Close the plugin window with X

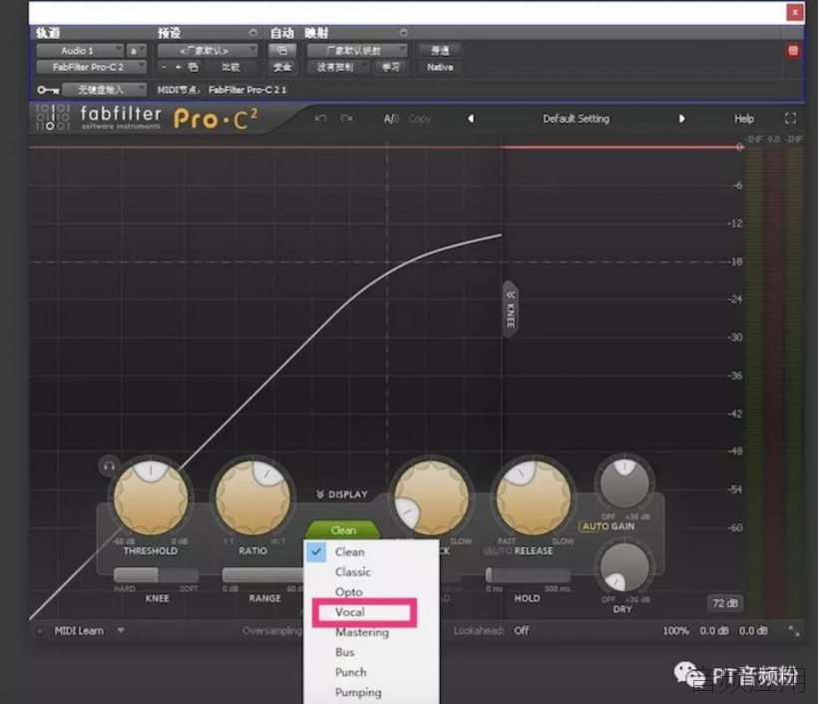794,12
